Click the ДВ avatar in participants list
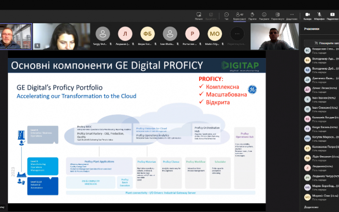 click(x=308, y=80)
